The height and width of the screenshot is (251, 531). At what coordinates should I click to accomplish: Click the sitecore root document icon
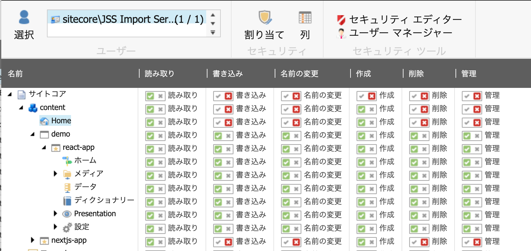22,95
